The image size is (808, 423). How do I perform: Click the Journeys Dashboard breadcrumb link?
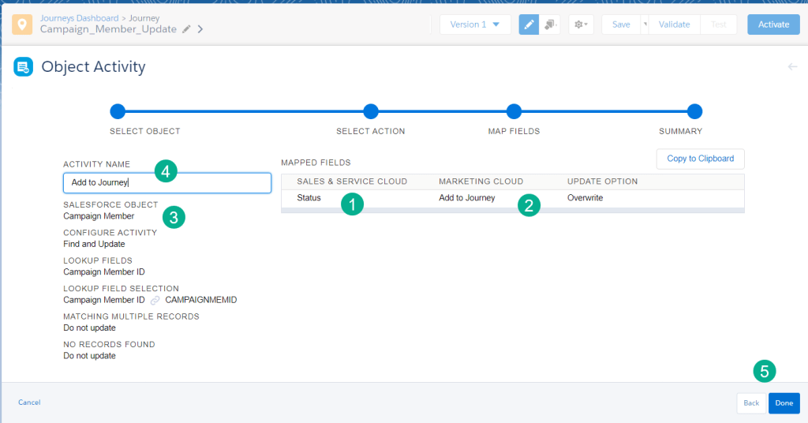pyautogui.click(x=77, y=17)
